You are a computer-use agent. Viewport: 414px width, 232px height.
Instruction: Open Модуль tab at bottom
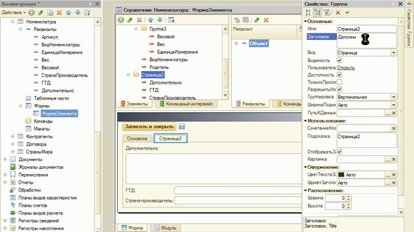[x=166, y=227]
